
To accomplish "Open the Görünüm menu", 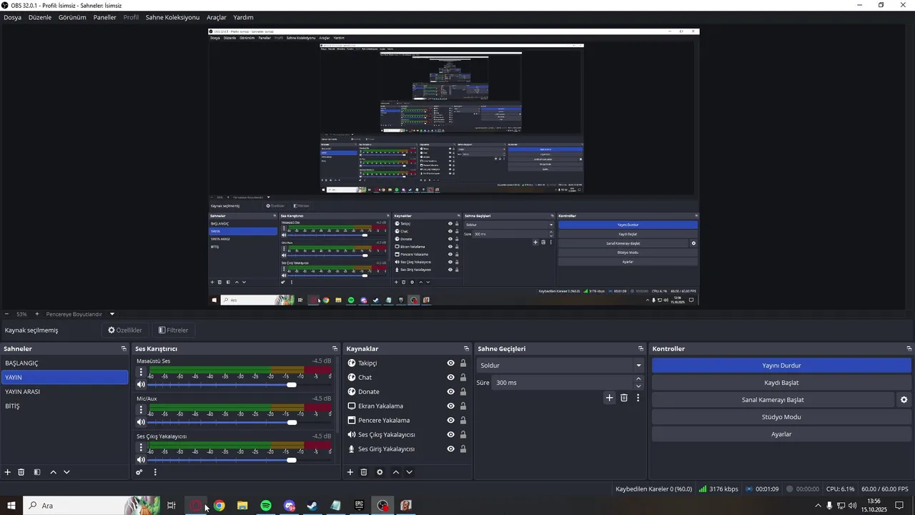I will click(72, 17).
